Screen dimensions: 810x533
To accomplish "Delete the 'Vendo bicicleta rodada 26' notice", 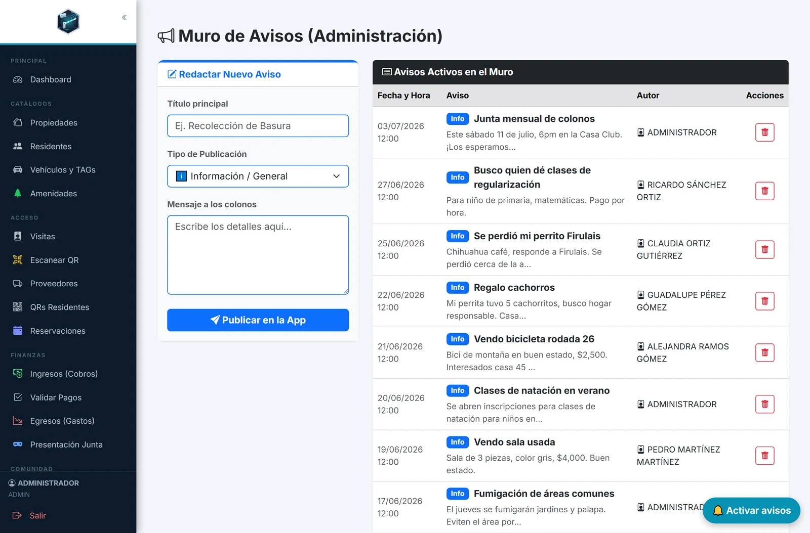I will pos(764,353).
